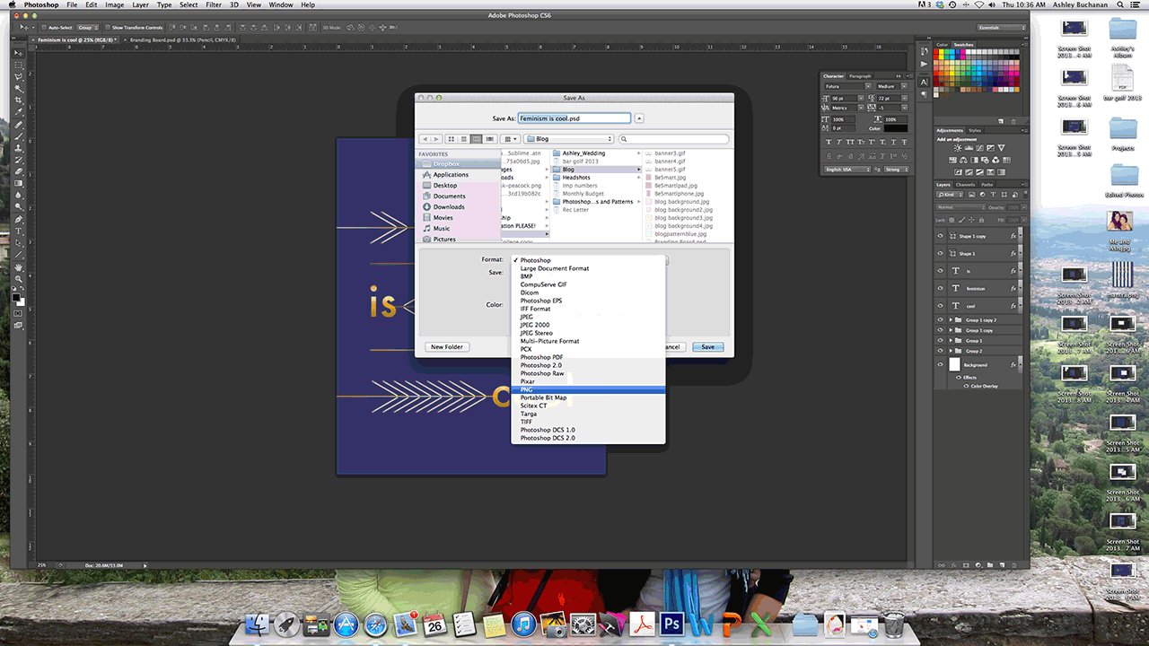Click the Save button in the dialog
Viewport: 1149px width, 646px height.
pos(708,347)
